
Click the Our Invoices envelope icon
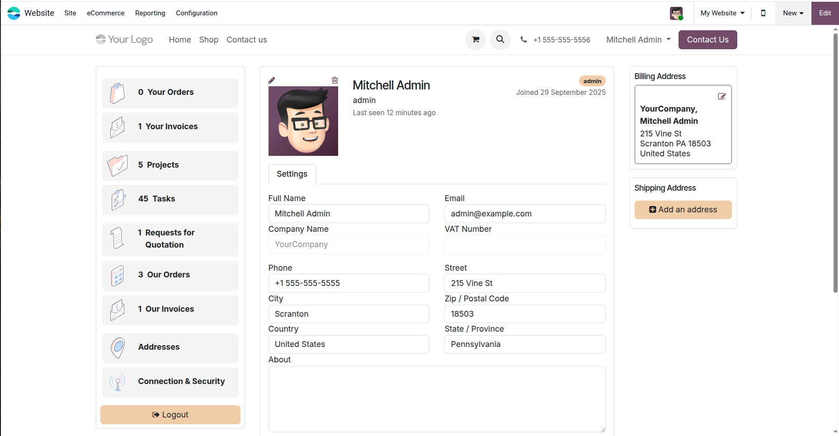point(118,310)
